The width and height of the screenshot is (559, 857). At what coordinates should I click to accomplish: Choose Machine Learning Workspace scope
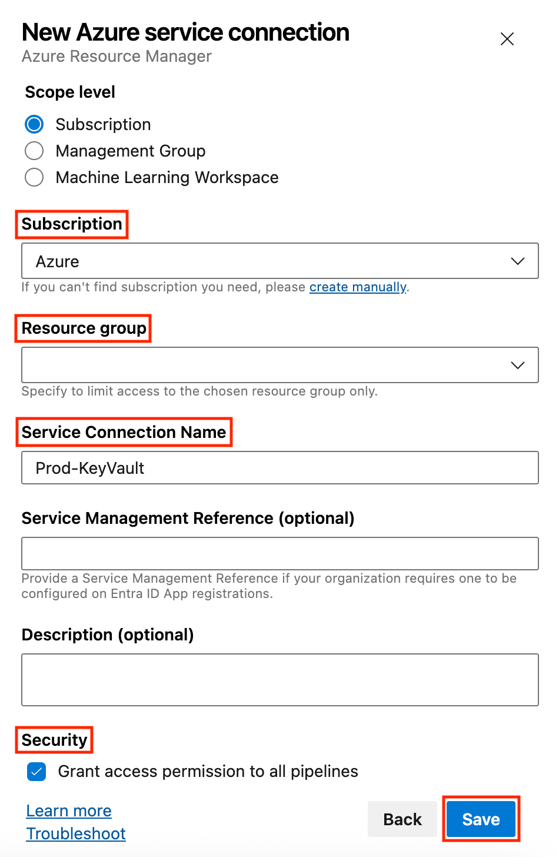(x=34, y=177)
